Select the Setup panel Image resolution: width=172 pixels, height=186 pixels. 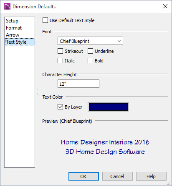tap(12, 21)
